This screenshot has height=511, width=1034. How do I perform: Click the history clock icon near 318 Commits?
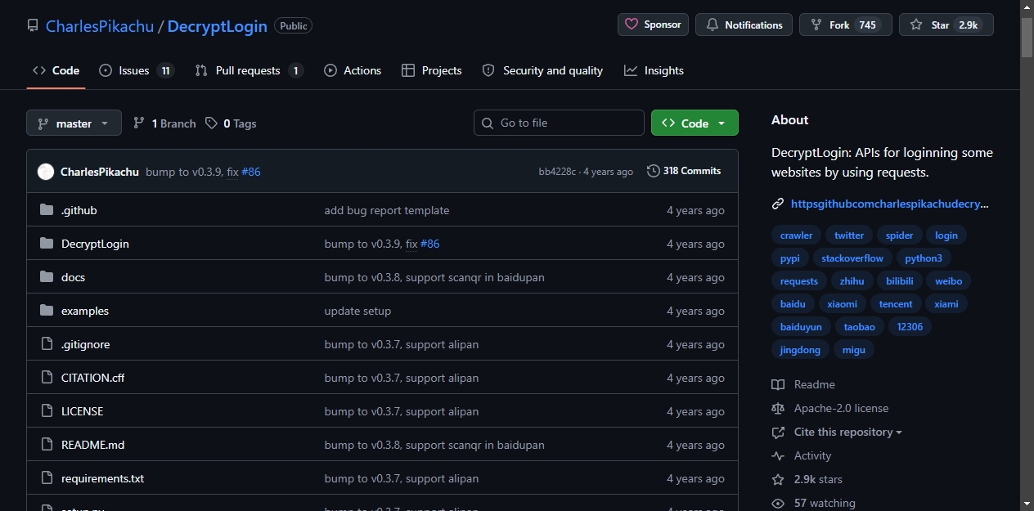[653, 171]
